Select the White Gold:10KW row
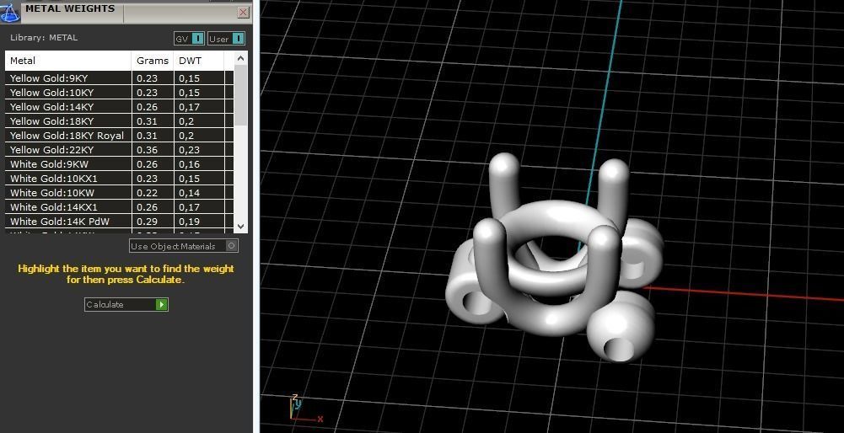Image resolution: width=844 pixels, height=433 pixels. point(120,193)
